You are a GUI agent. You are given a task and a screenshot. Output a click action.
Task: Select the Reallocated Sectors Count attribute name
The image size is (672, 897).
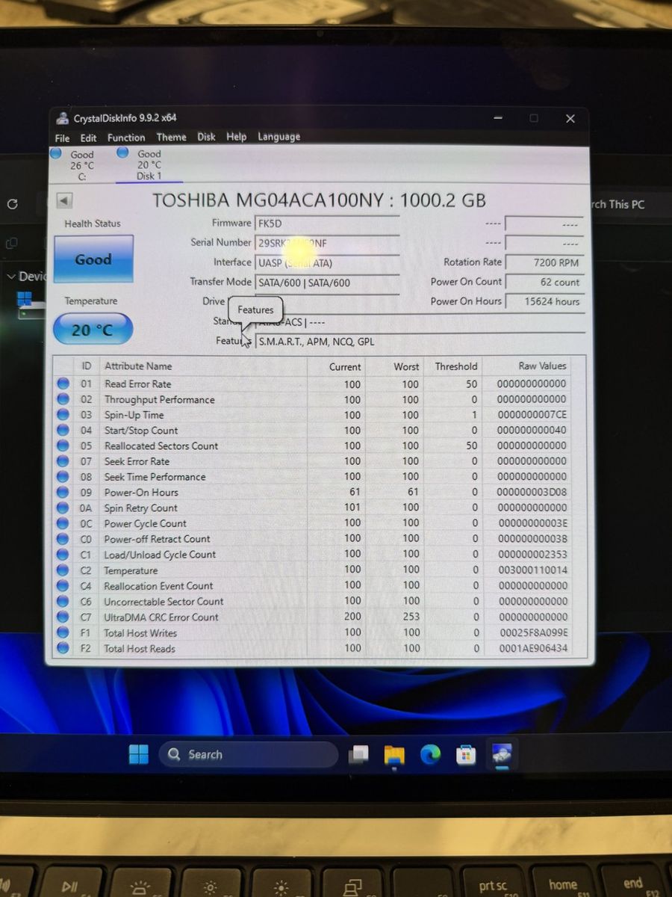[x=161, y=446]
